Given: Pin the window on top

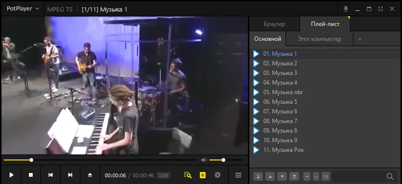Looking at the screenshot, I should pos(346,9).
